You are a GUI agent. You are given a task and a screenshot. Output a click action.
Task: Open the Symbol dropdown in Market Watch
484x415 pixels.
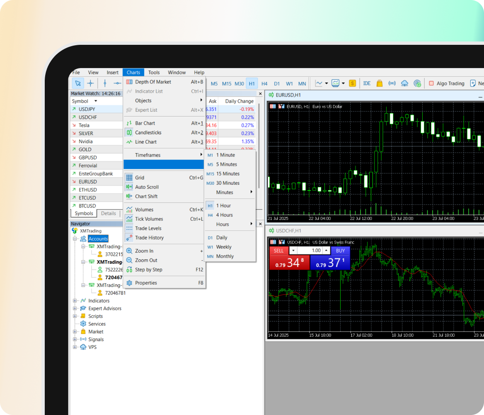96,101
